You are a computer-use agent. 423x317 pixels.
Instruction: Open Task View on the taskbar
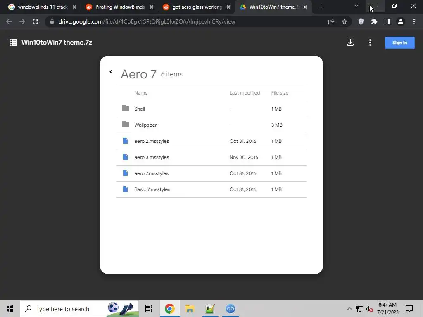point(149,309)
